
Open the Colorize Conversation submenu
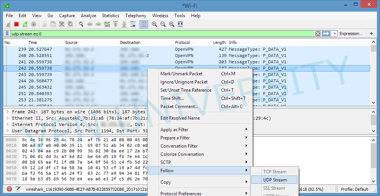click(x=200, y=154)
